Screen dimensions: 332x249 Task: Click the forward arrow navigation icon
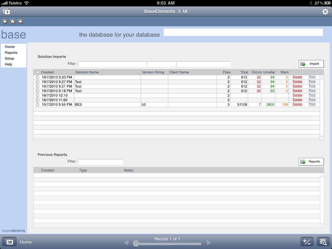click(x=20, y=21)
